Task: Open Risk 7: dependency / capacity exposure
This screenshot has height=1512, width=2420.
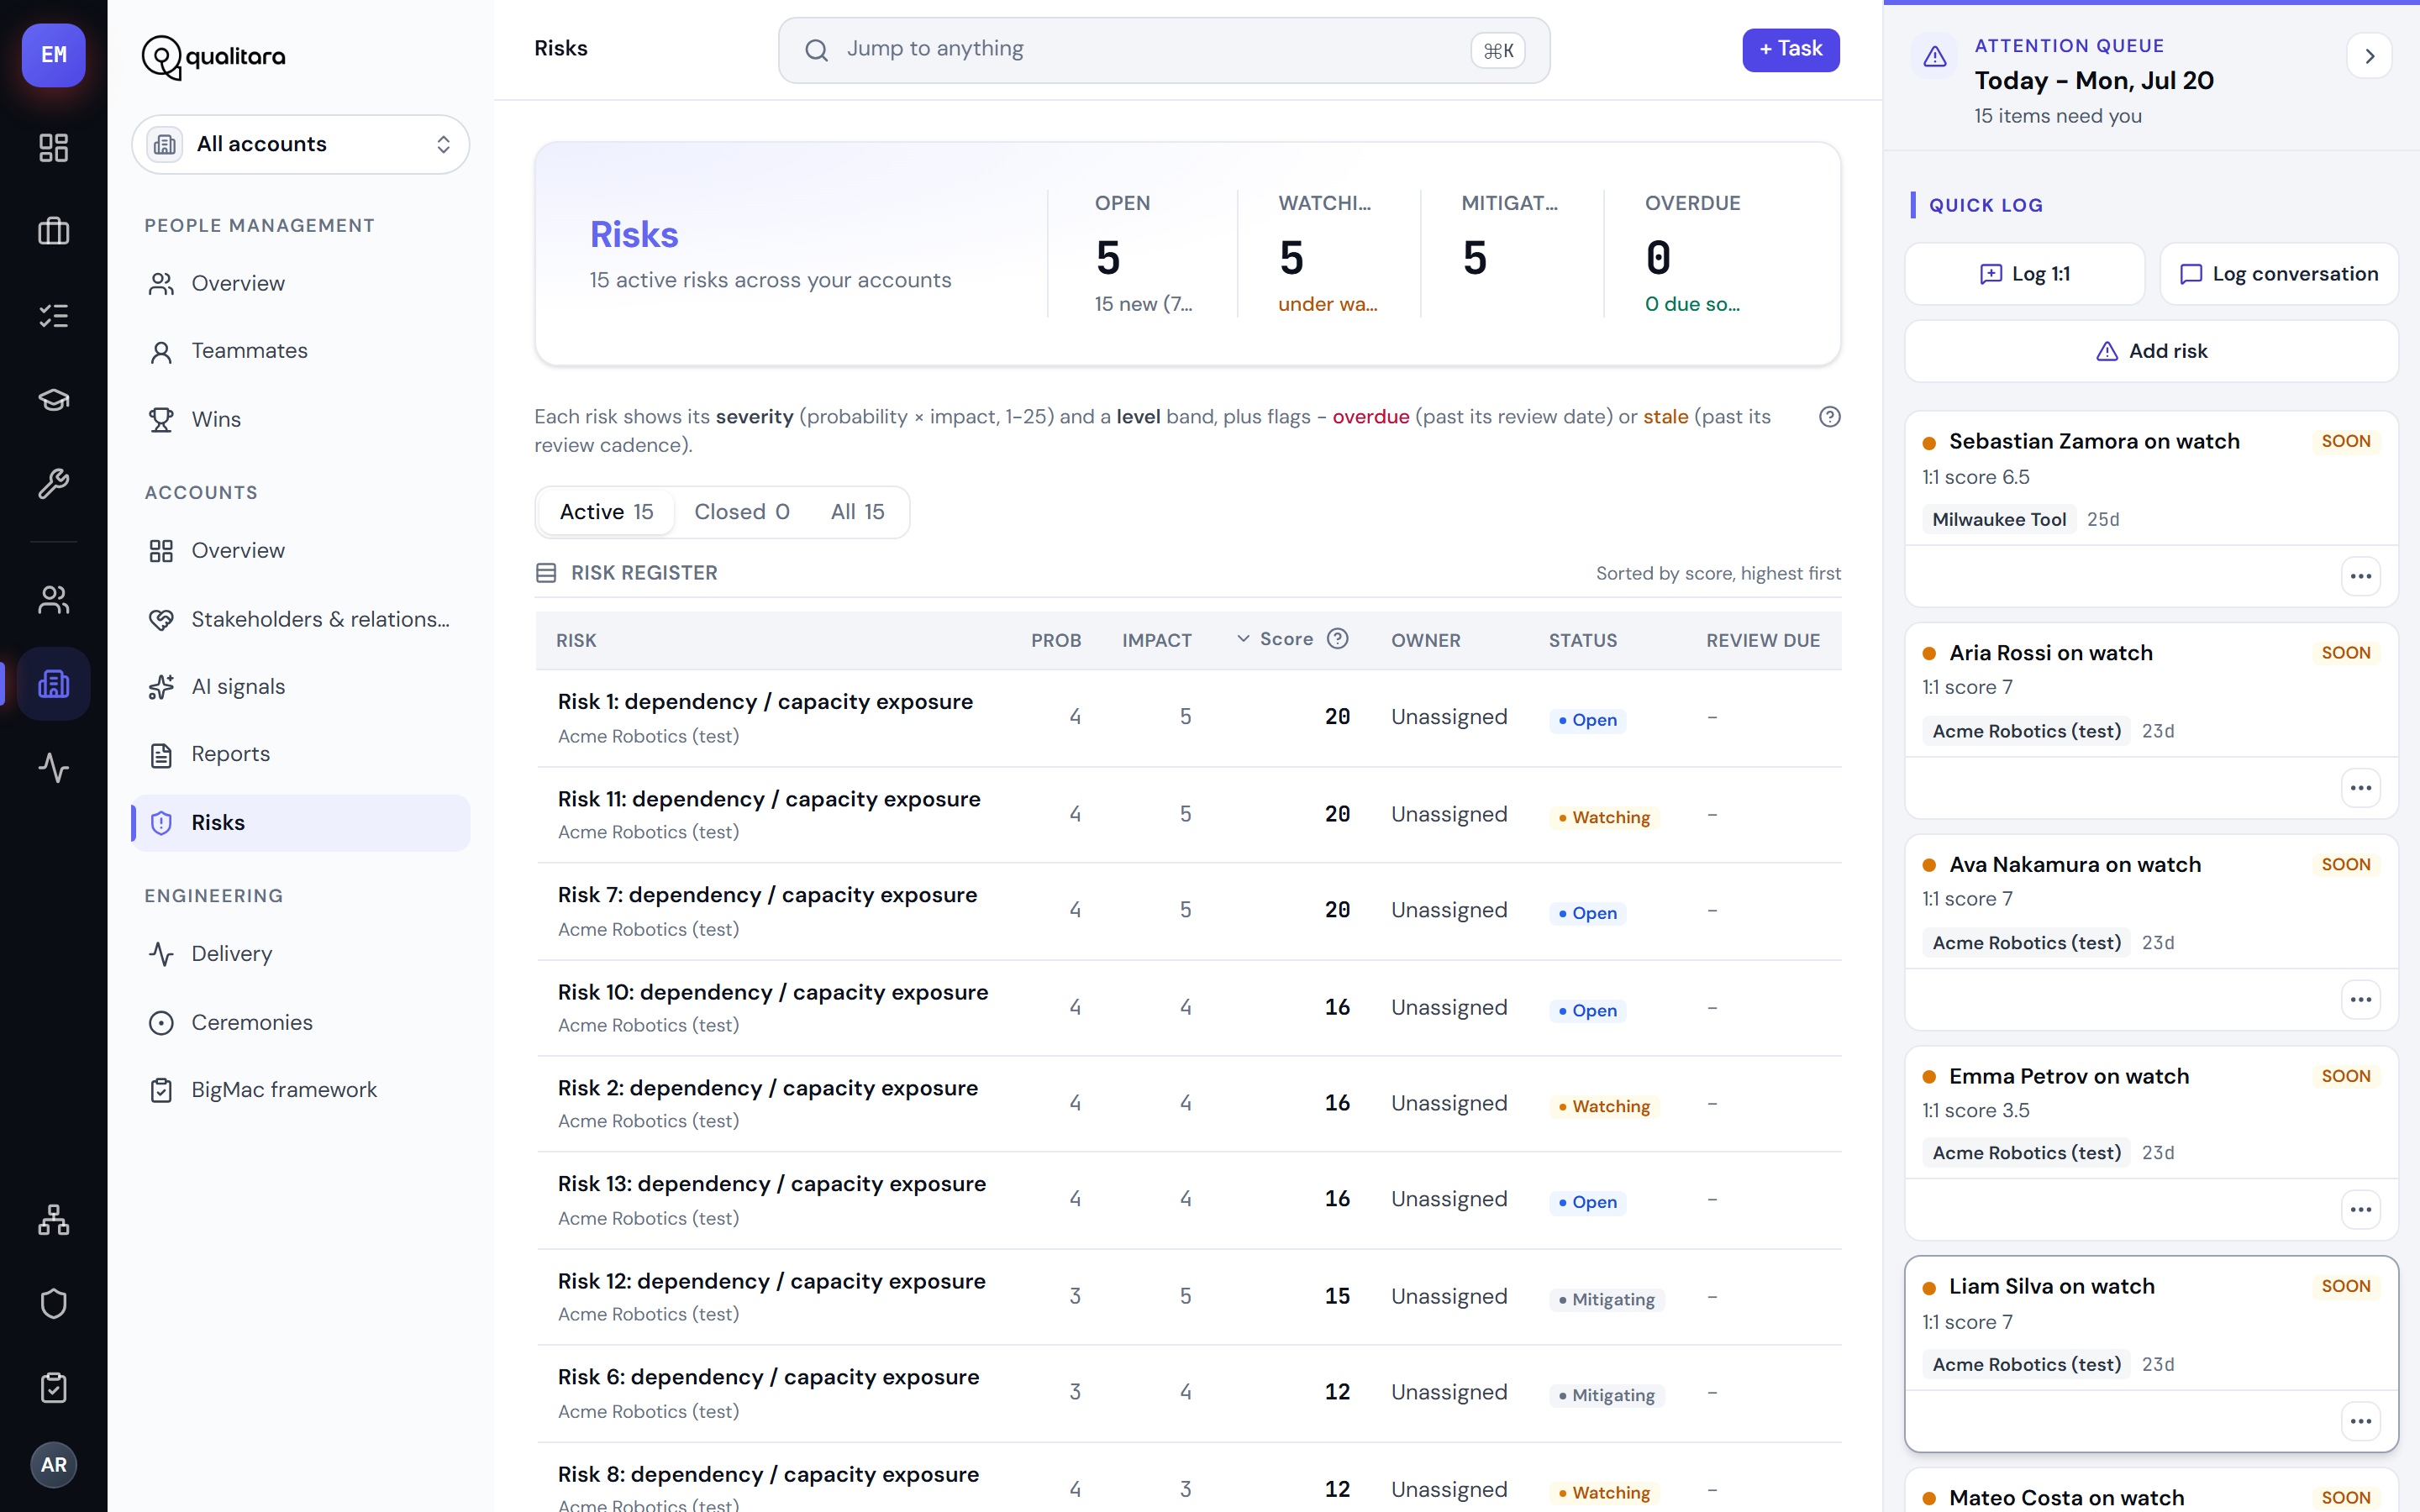Action: pos(767,895)
